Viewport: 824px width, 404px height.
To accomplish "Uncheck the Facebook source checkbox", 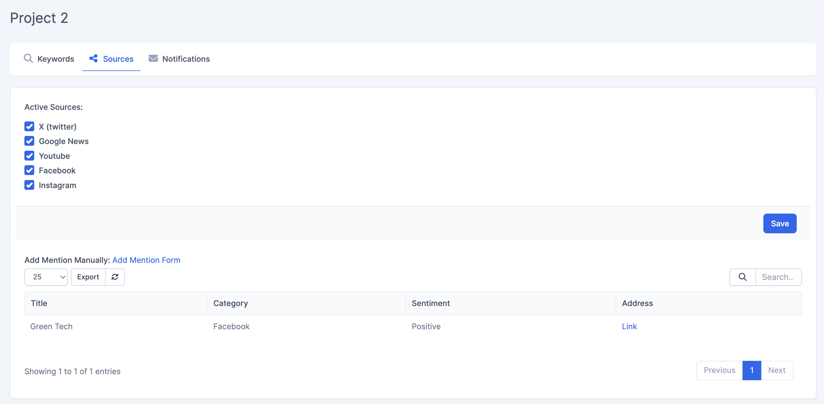I will click(29, 170).
